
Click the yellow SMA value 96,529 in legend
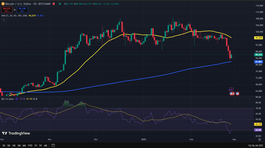32,16
